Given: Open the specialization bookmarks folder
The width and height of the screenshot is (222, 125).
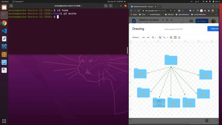Looking at the screenshot, I should [182, 15].
